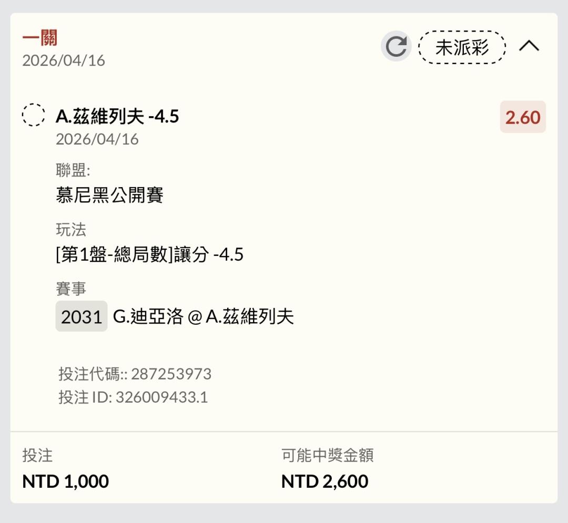Image resolution: width=568 pixels, height=523 pixels.
Task: Select the 2.60 odds badge
Action: 522,117
